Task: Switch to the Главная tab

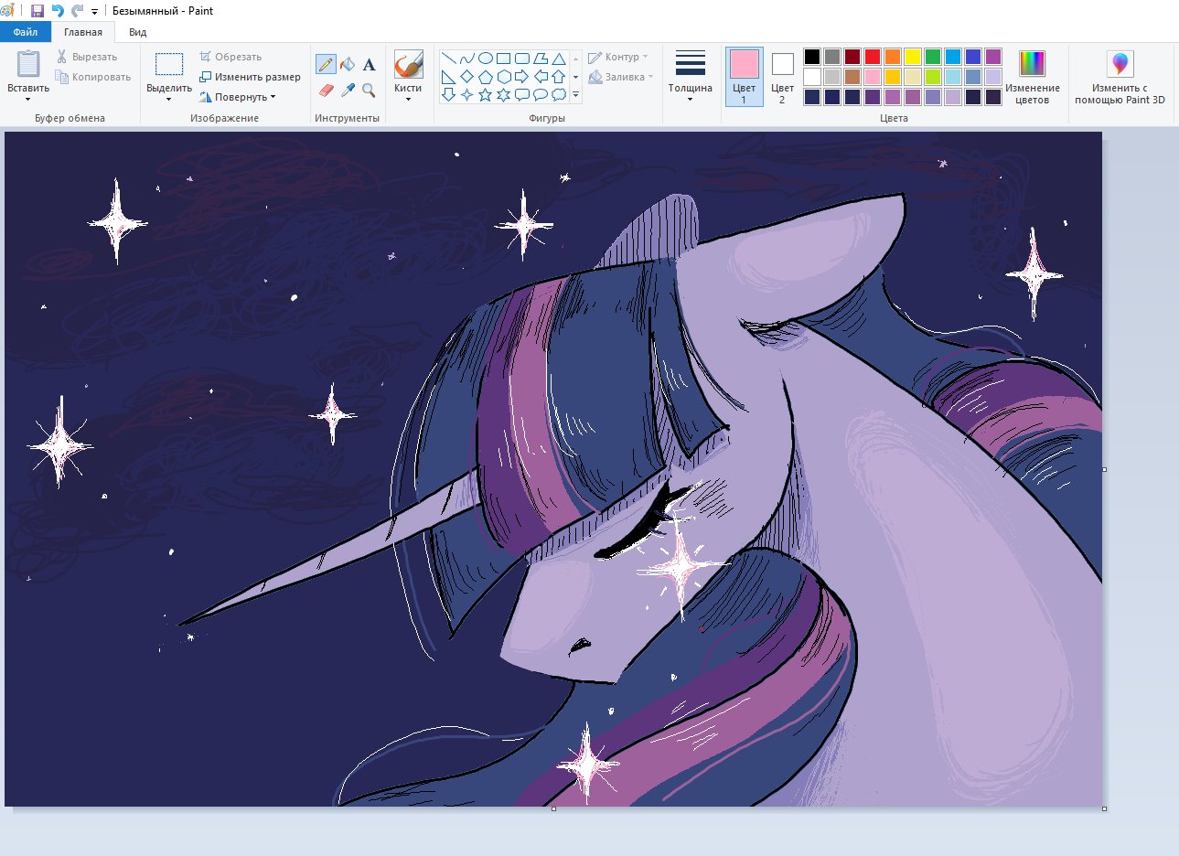Action: coord(83,32)
